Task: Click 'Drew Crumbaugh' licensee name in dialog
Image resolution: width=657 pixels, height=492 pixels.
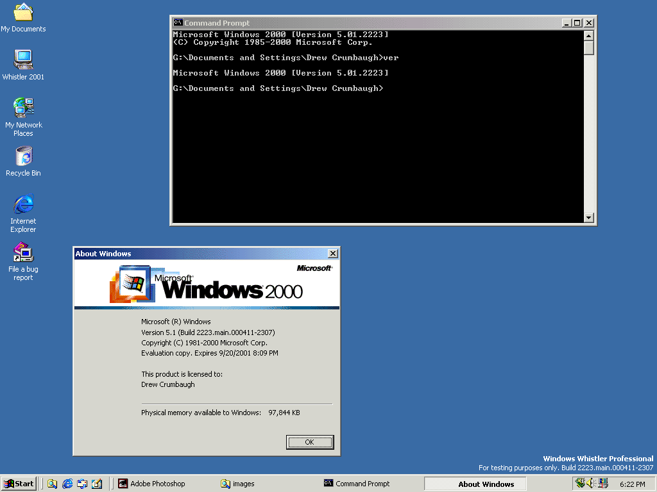Action: pyautogui.click(x=168, y=384)
